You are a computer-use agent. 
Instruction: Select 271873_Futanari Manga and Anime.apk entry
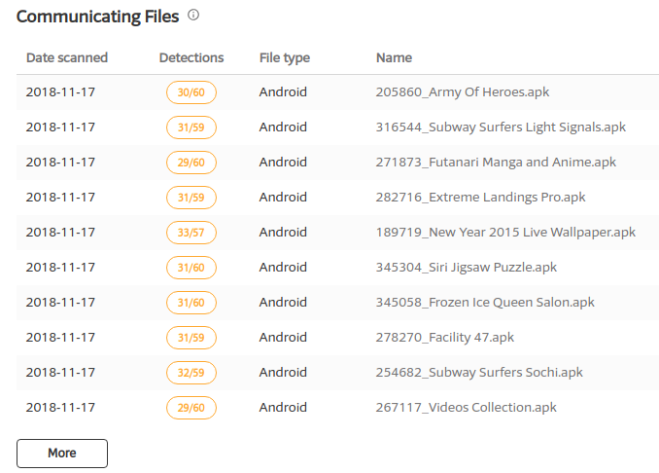pyautogui.click(x=496, y=163)
